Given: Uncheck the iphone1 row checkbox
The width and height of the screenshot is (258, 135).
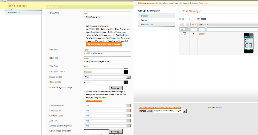Looking at the screenshot, I should [184, 34].
